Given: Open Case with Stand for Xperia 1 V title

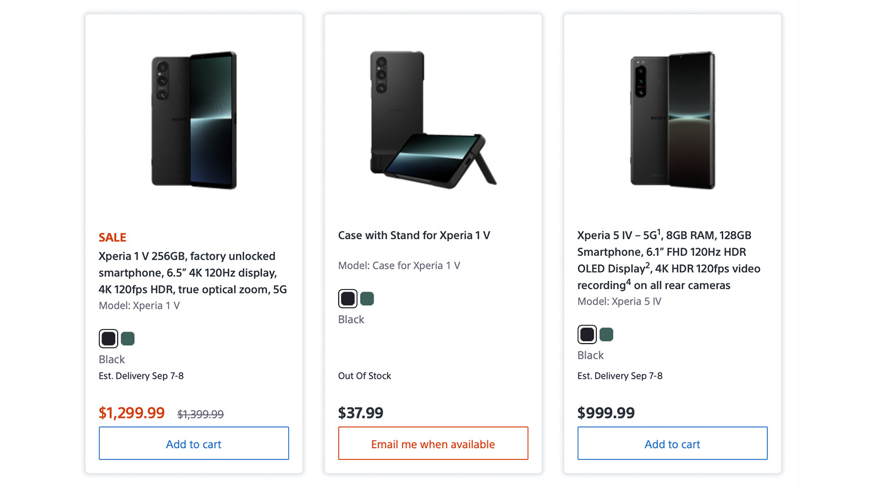Looking at the screenshot, I should [414, 235].
